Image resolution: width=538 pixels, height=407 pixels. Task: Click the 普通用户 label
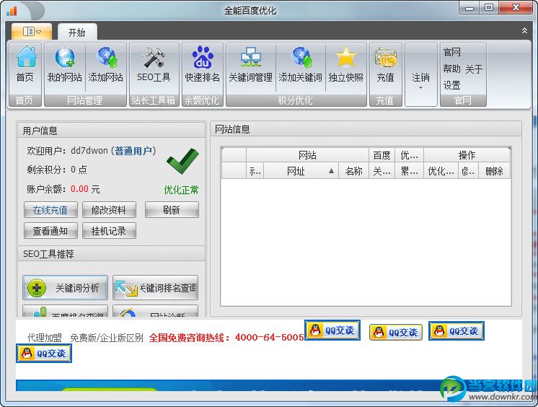pyautogui.click(x=133, y=151)
